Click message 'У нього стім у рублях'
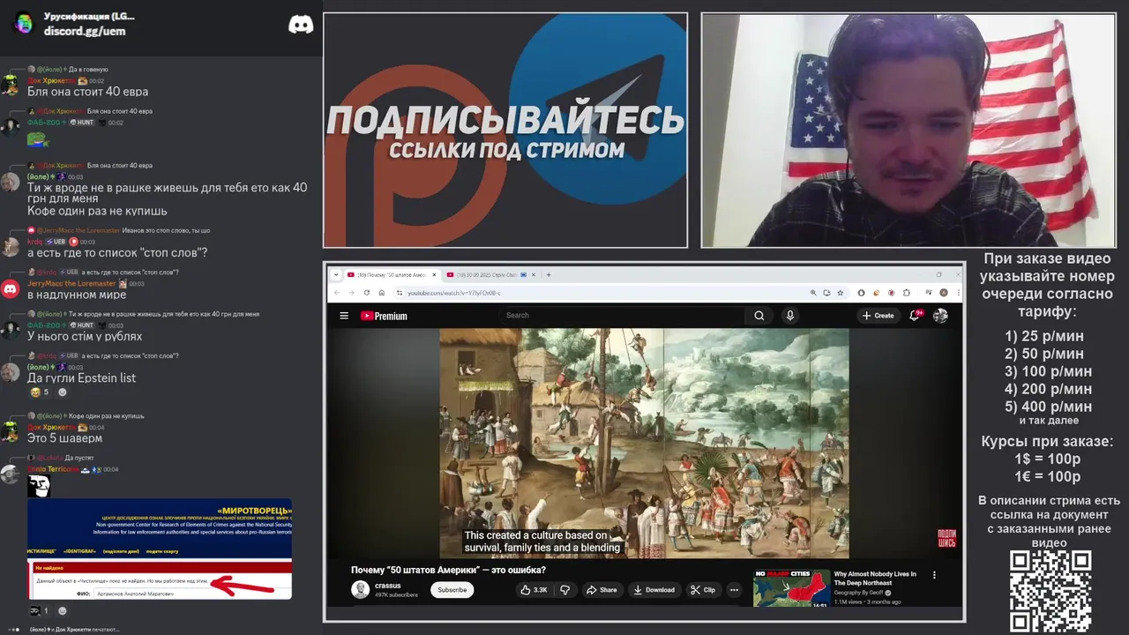 point(85,337)
